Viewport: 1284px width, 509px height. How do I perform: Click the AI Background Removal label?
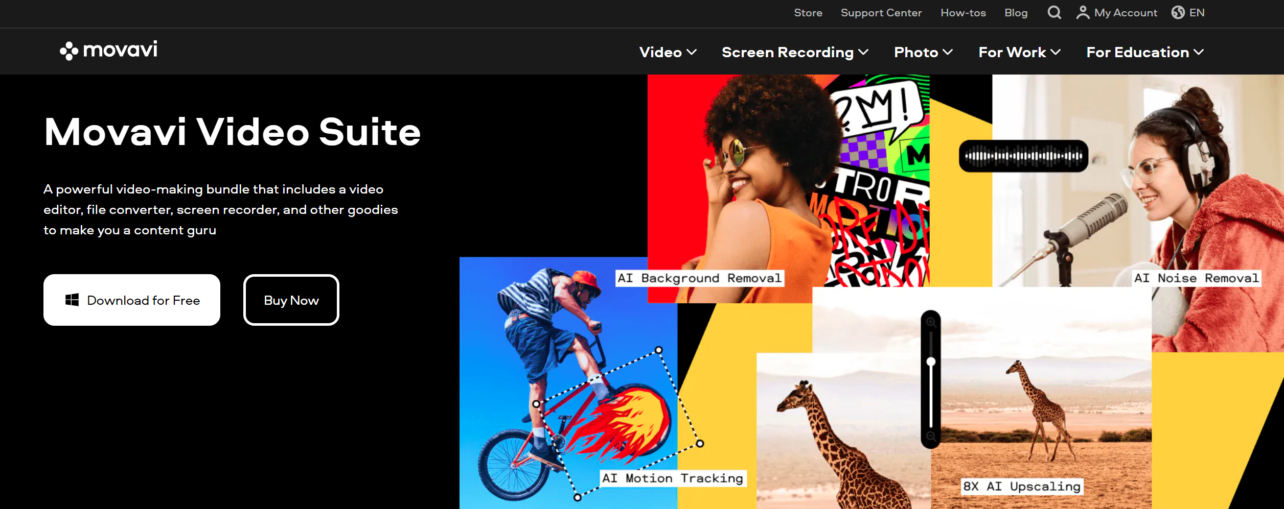pos(700,278)
